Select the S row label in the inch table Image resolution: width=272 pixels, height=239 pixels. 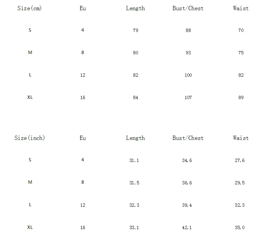coord(30,160)
